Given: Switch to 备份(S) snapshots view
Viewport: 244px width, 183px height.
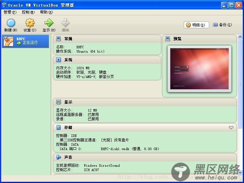Looking at the screenshot, I should point(222,25).
